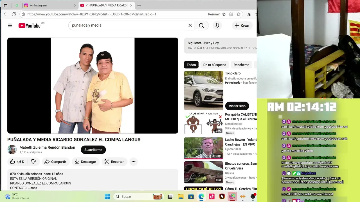Open Task View in the taskbar
This screenshot has height=202, width=360.
[x=170, y=197]
